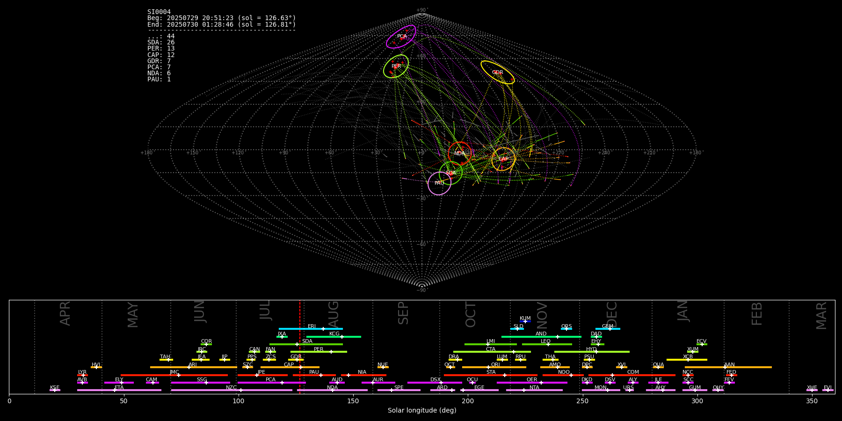The width and height of the screenshot is (842, 421).
Task: Click the pink PAU radiant circle on map
Action: 440,183
